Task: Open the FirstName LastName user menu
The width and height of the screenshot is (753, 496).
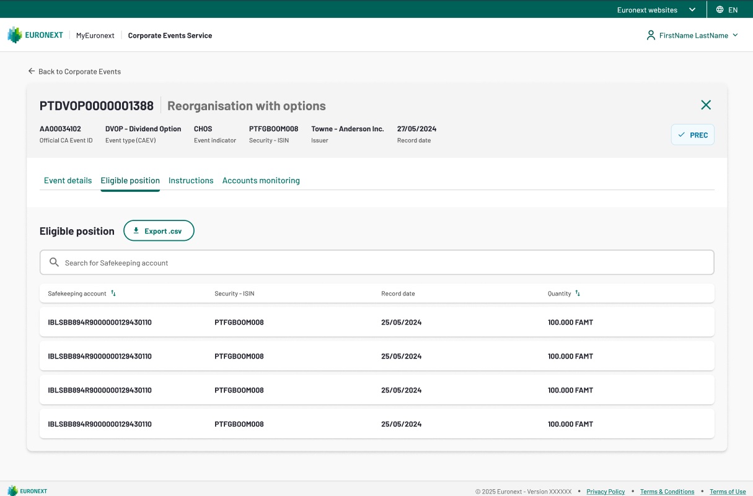Action: [693, 35]
